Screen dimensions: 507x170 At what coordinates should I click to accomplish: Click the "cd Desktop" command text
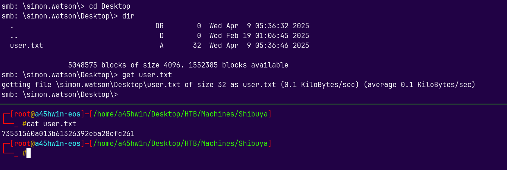pos(109,6)
